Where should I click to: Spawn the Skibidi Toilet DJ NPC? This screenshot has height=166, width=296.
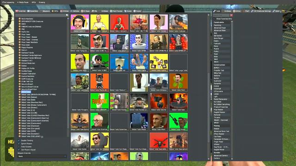click(80, 24)
